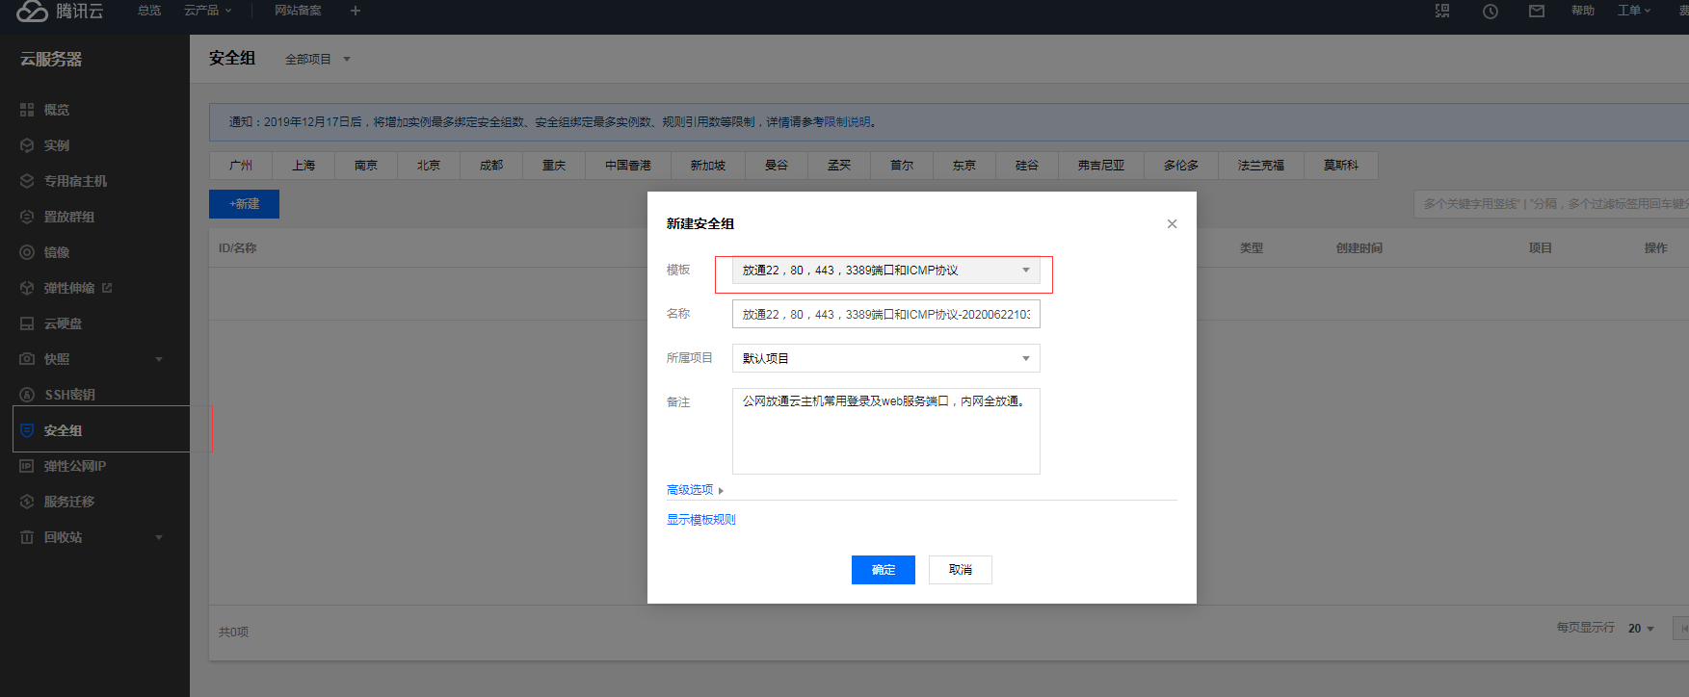Screen dimensions: 1689x697
Task: Edit the 备注 remarks text area
Action: tap(886, 431)
